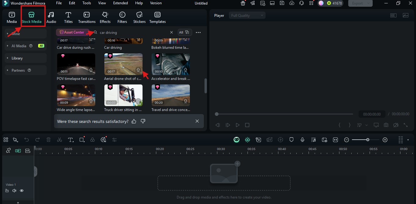Click the user profile avatar
The height and width of the screenshot is (204, 416).
pyautogui.click(x=321, y=3)
